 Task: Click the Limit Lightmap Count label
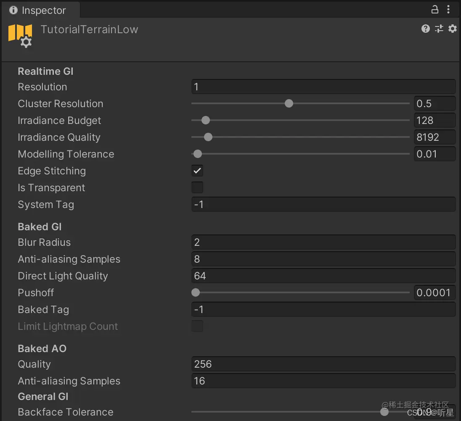(68, 326)
